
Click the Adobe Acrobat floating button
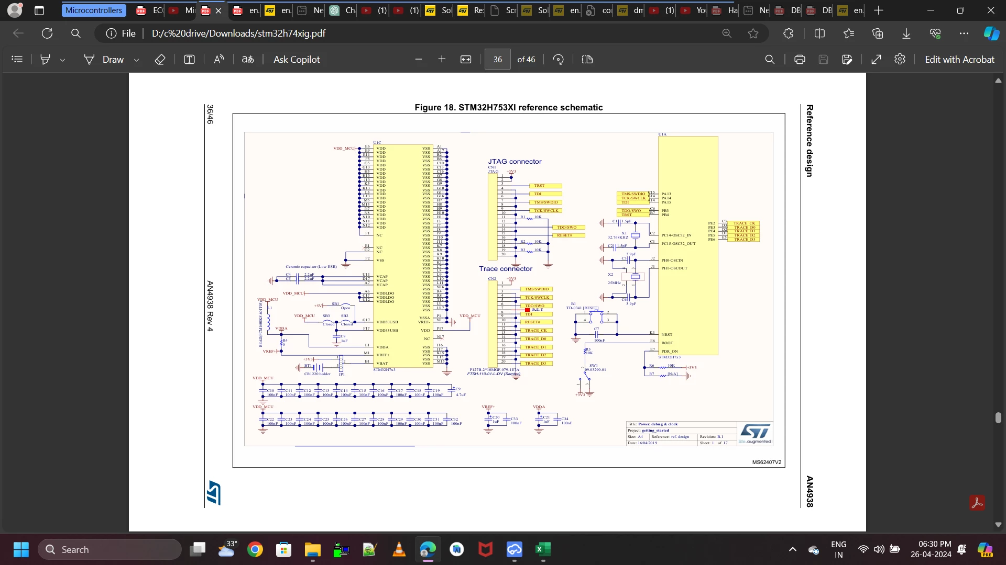(x=977, y=503)
